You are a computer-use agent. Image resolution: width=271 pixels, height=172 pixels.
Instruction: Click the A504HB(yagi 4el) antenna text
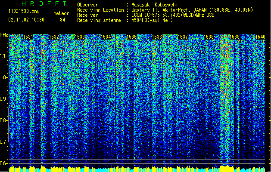152,20
